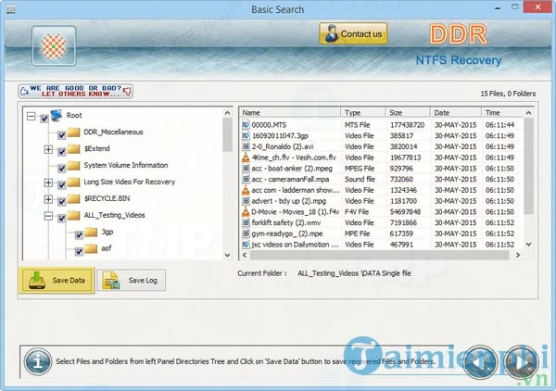Click the back navigation arrow button

click(x=480, y=362)
